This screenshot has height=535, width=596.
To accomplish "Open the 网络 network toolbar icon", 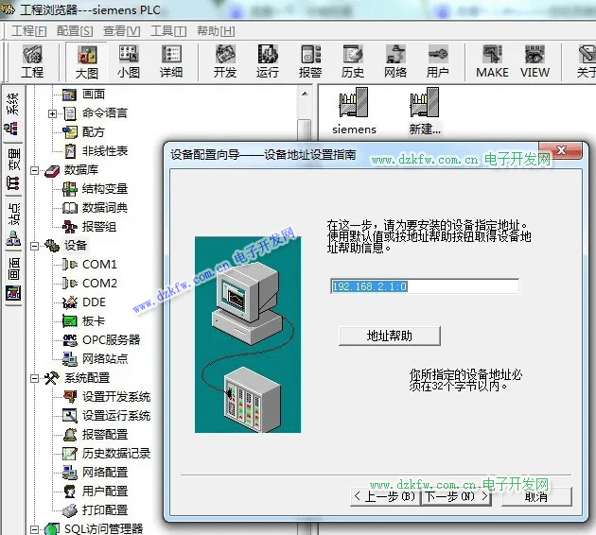I will pos(395,61).
